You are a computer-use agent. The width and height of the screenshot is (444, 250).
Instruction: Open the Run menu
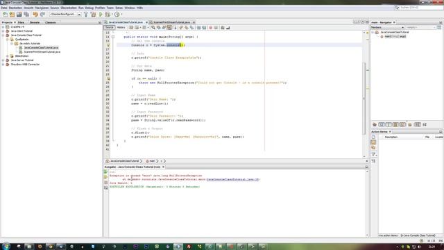(81, 8)
